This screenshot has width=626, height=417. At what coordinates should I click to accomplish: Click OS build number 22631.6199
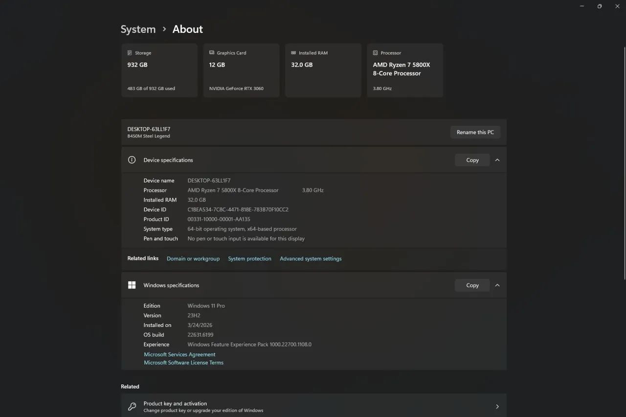201,335
